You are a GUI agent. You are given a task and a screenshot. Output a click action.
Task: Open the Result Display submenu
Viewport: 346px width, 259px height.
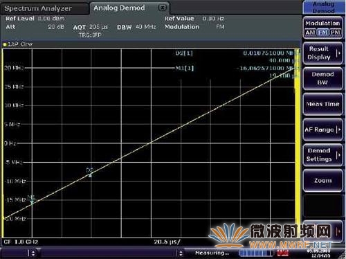(322, 53)
